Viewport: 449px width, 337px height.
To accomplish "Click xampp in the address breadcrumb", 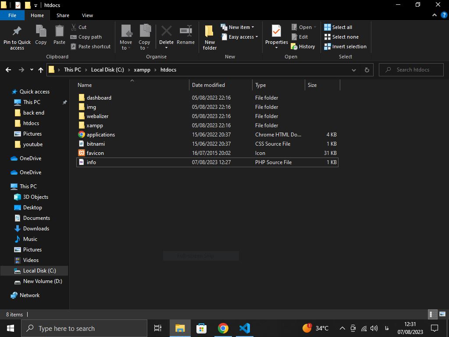I will (142, 70).
